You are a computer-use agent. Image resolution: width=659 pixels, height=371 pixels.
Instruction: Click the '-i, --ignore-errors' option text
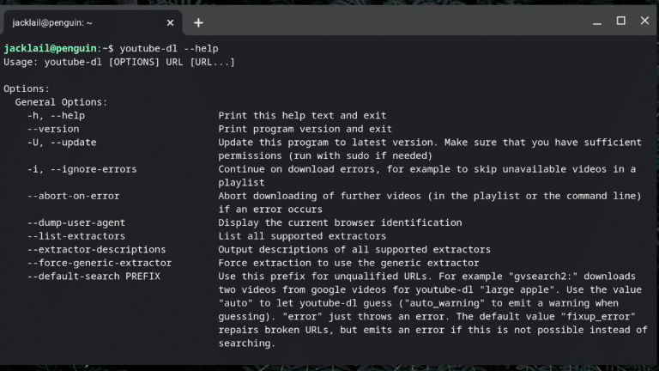click(82, 169)
